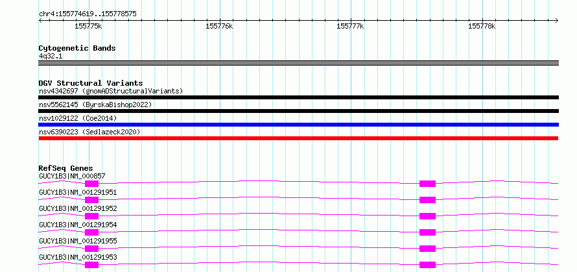
Task: Click the 4q32.1 band label
Action: click(x=51, y=56)
